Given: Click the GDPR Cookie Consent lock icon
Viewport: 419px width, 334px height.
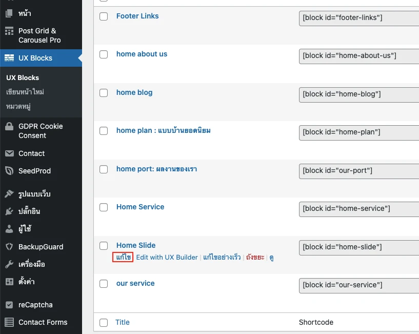Looking at the screenshot, I should click(x=9, y=127).
